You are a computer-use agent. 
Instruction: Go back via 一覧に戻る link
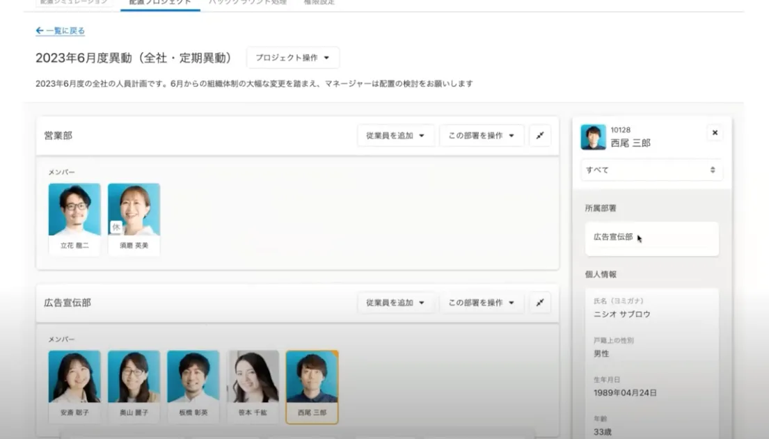[x=65, y=31]
